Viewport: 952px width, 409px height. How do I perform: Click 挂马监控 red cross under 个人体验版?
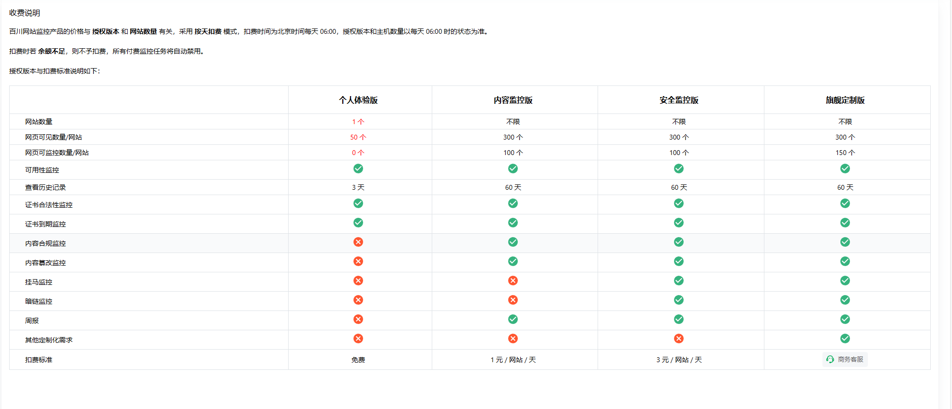click(x=358, y=281)
